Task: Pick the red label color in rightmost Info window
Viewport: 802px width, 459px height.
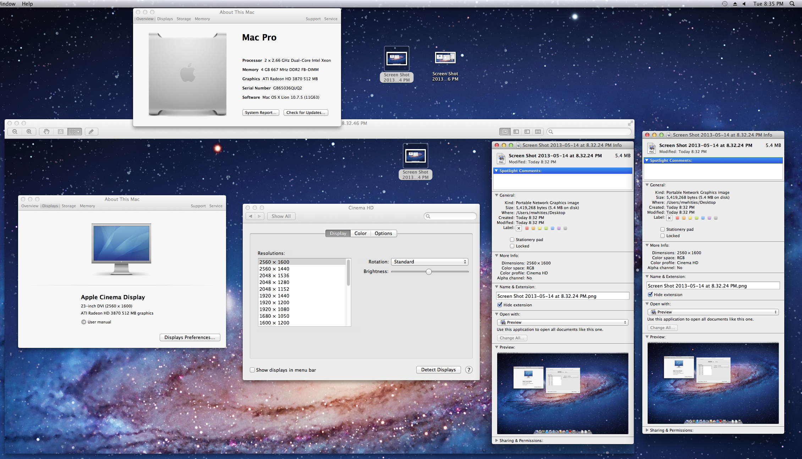Action: coord(677,218)
